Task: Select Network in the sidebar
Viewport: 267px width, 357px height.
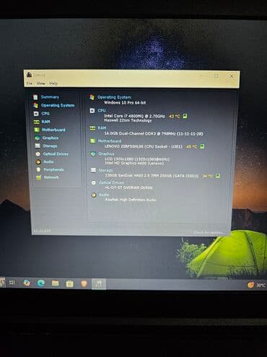Action: point(51,177)
